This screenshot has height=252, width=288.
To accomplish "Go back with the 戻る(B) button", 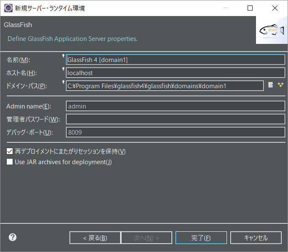I will point(95,238).
